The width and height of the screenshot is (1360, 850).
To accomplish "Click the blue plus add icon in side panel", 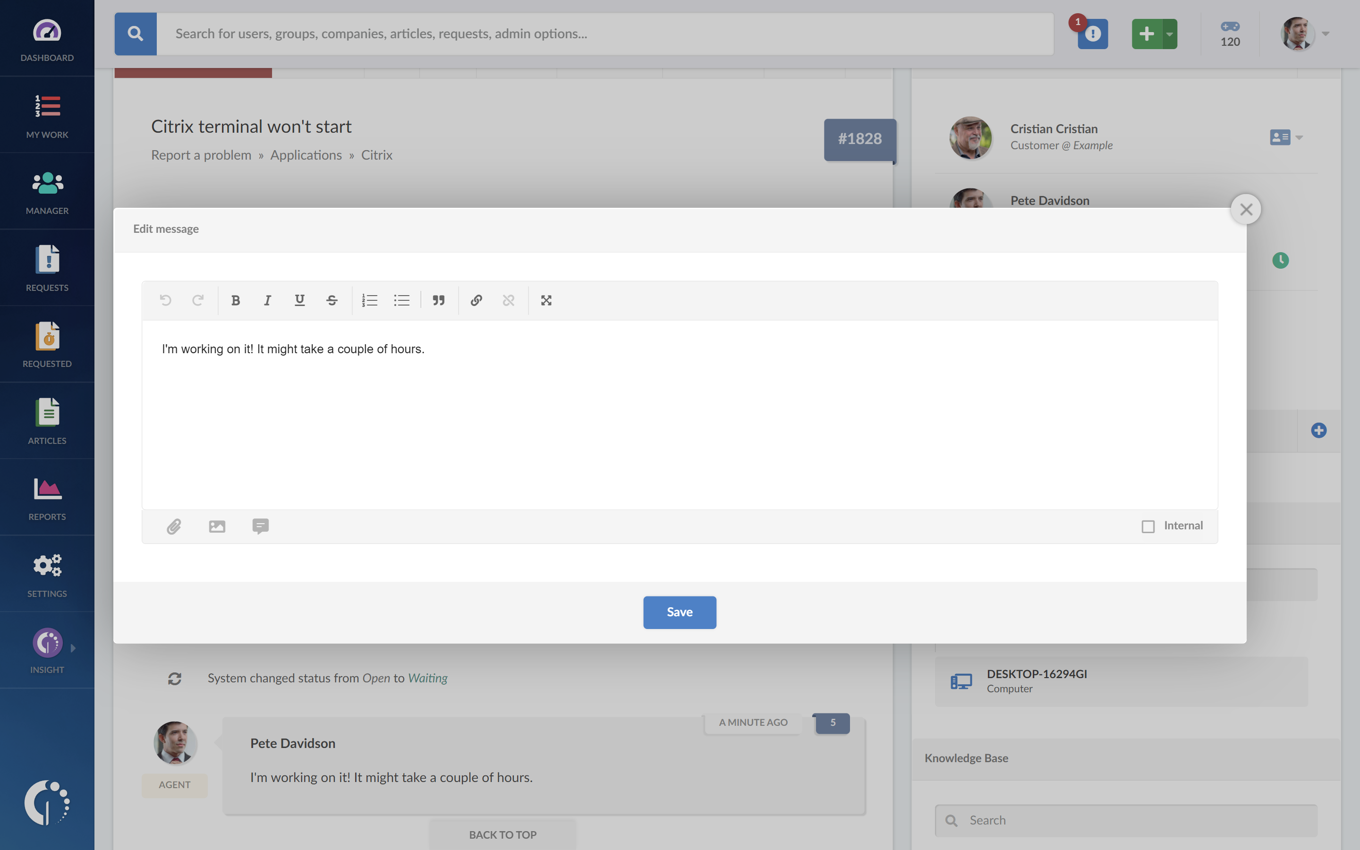I will pyautogui.click(x=1318, y=431).
